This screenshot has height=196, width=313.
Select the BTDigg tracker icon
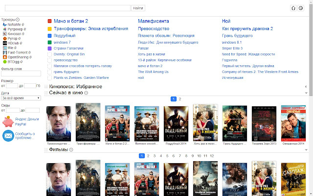pos(5,62)
